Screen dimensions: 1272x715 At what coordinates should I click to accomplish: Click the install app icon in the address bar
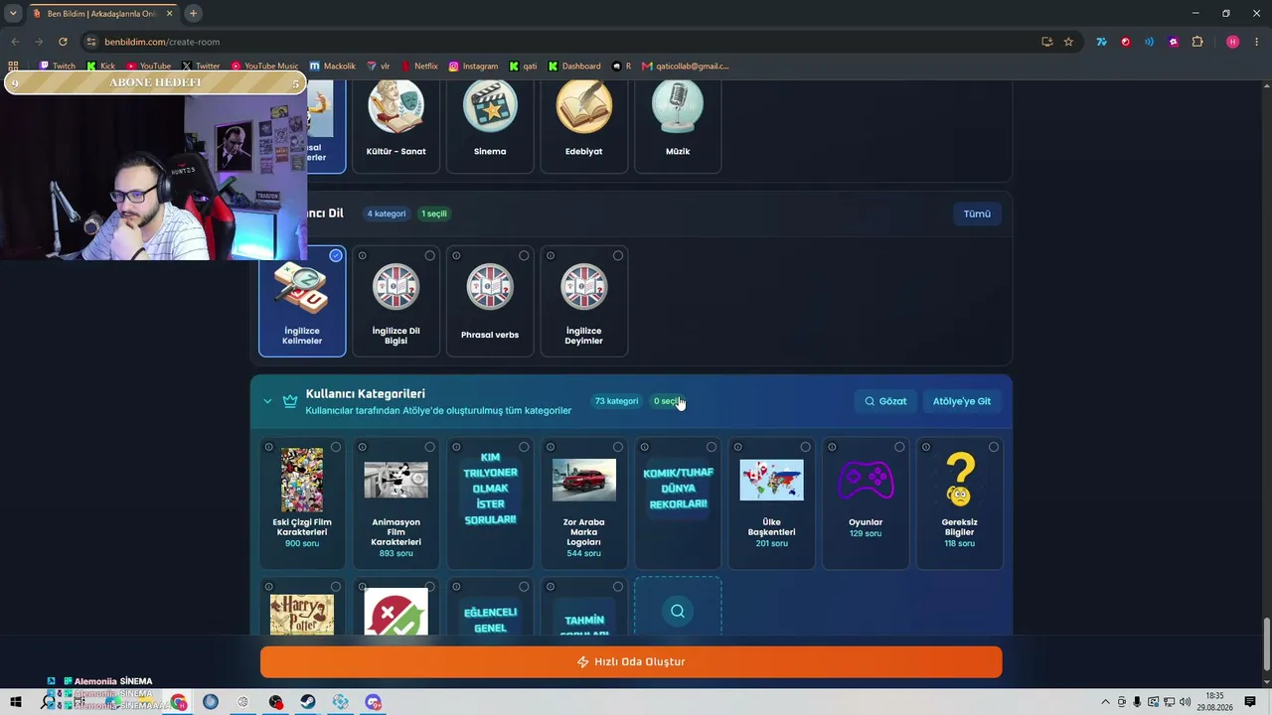[1046, 42]
